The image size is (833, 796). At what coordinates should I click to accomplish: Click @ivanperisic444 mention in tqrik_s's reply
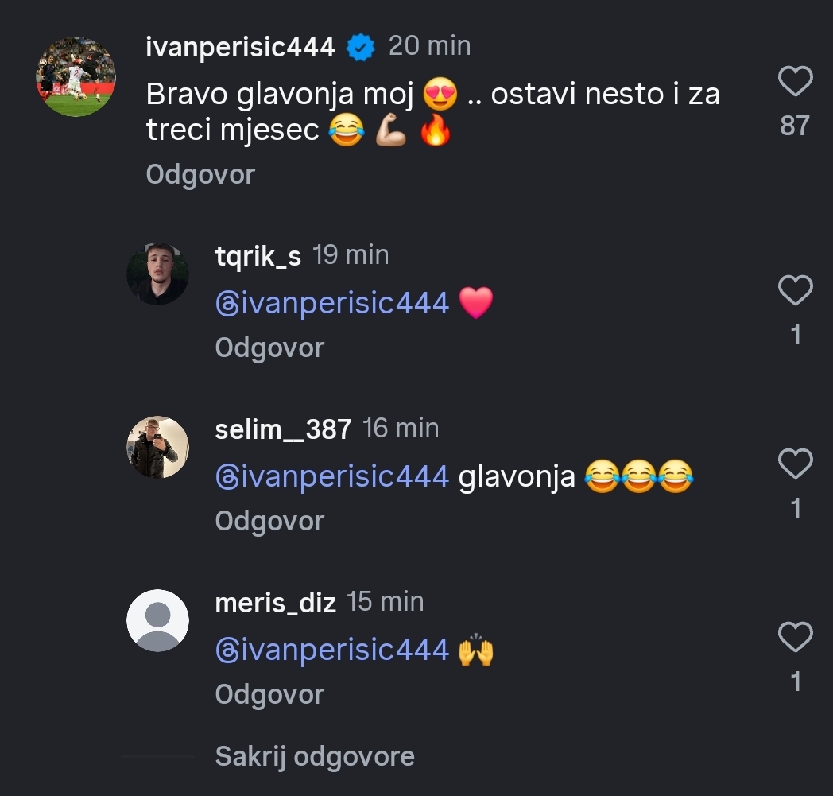pyautogui.click(x=332, y=303)
